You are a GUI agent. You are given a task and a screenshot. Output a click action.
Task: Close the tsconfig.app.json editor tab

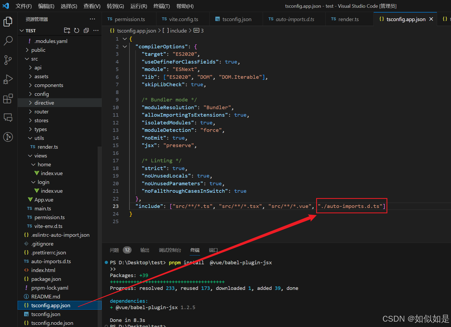coord(431,19)
